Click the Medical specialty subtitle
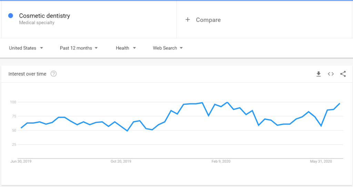The image size is (353, 187). [37, 23]
